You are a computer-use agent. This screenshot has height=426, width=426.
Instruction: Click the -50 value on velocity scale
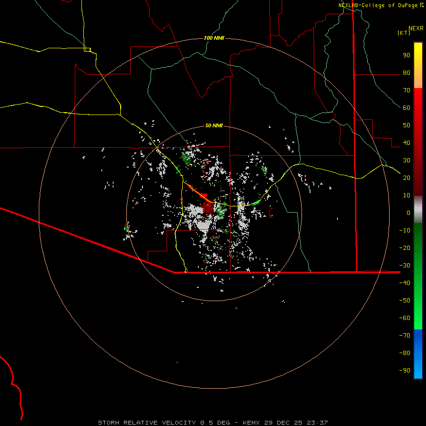click(x=405, y=301)
